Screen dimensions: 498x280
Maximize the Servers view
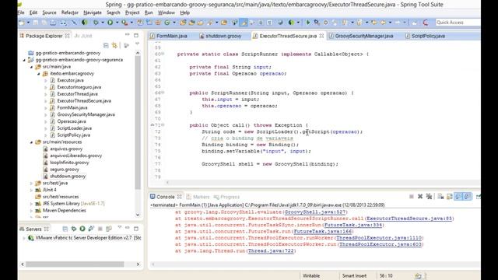[136, 228]
